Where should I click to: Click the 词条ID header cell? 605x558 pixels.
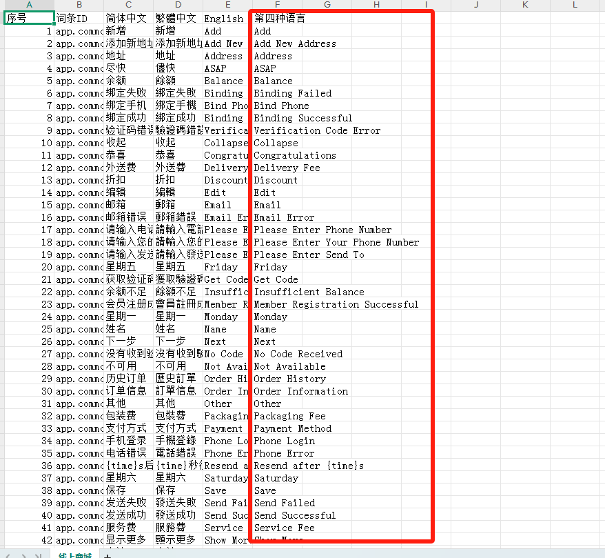coord(79,18)
